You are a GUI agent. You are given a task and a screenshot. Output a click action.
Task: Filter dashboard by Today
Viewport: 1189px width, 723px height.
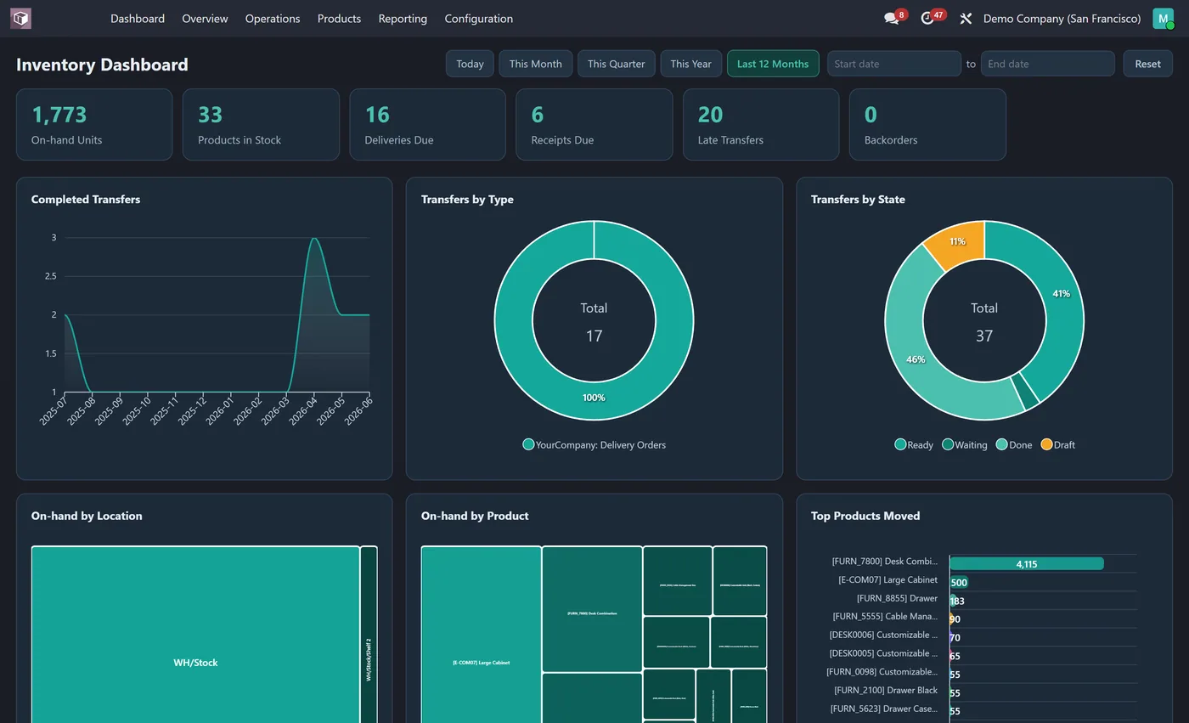(470, 64)
